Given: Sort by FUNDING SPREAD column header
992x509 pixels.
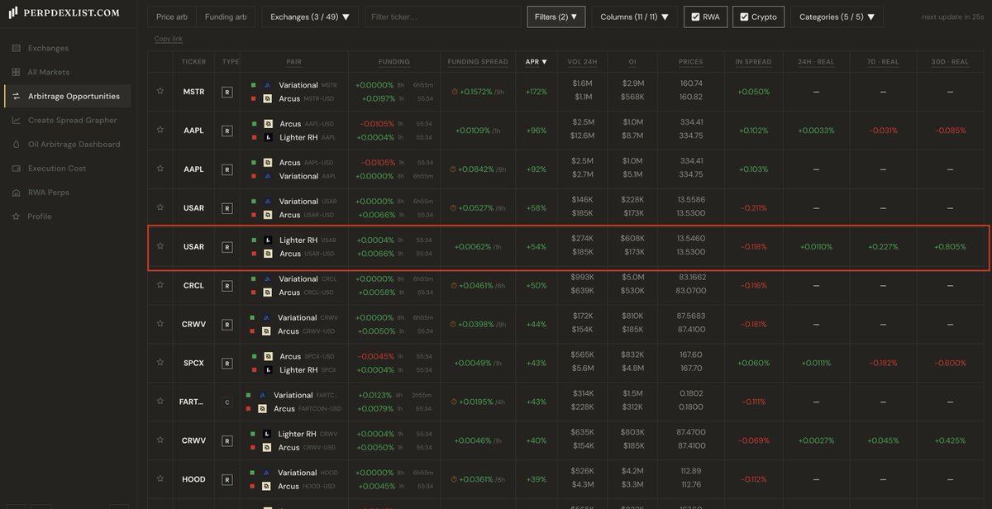Looking at the screenshot, I should coord(477,61).
